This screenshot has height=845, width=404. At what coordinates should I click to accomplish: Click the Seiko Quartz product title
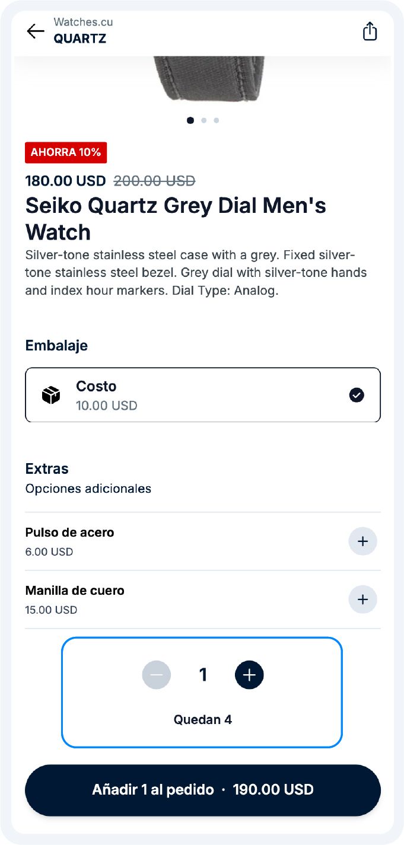[x=176, y=218]
